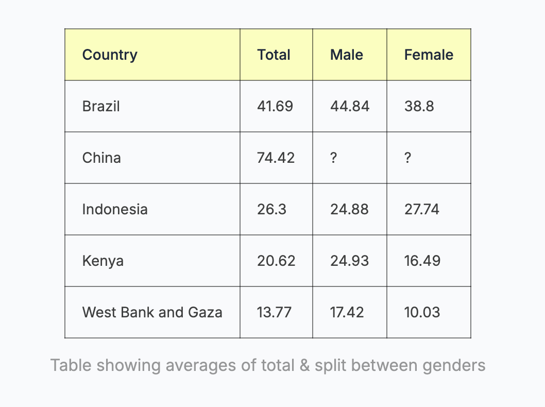Click Indonesia's male value 24.88
The width and height of the screenshot is (545, 407).
click(349, 209)
